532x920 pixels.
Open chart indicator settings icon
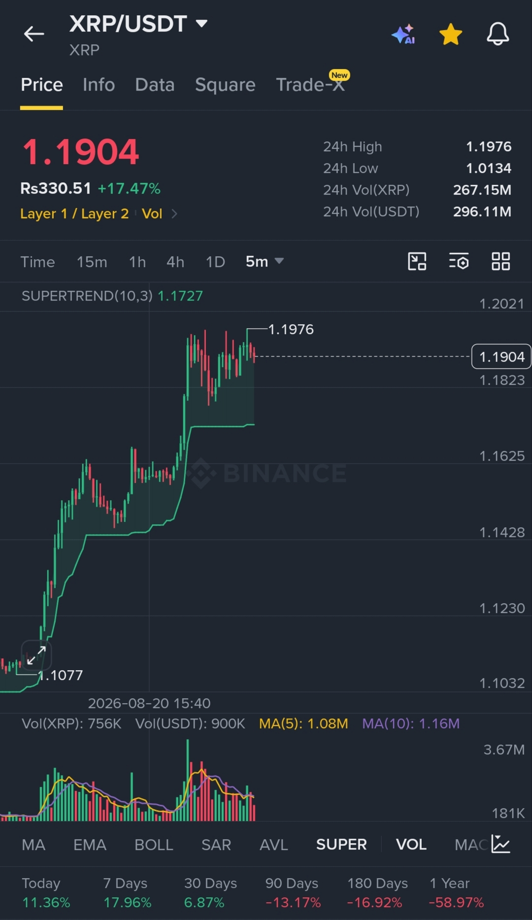[459, 261]
